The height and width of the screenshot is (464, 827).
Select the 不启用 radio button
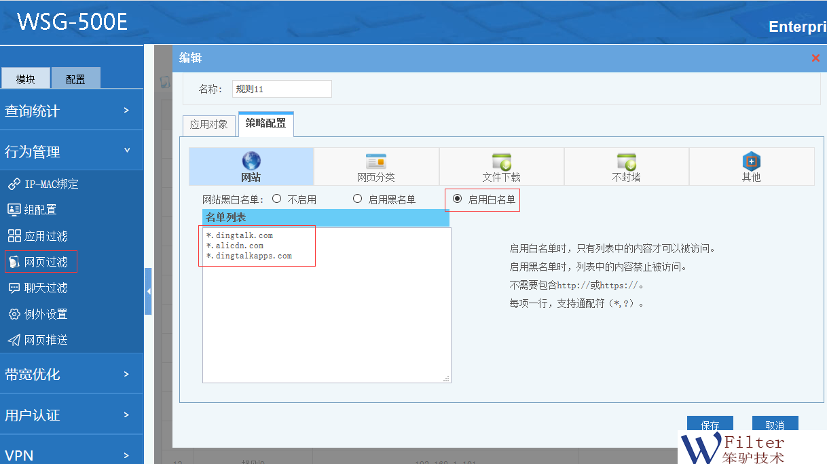click(277, 199)
